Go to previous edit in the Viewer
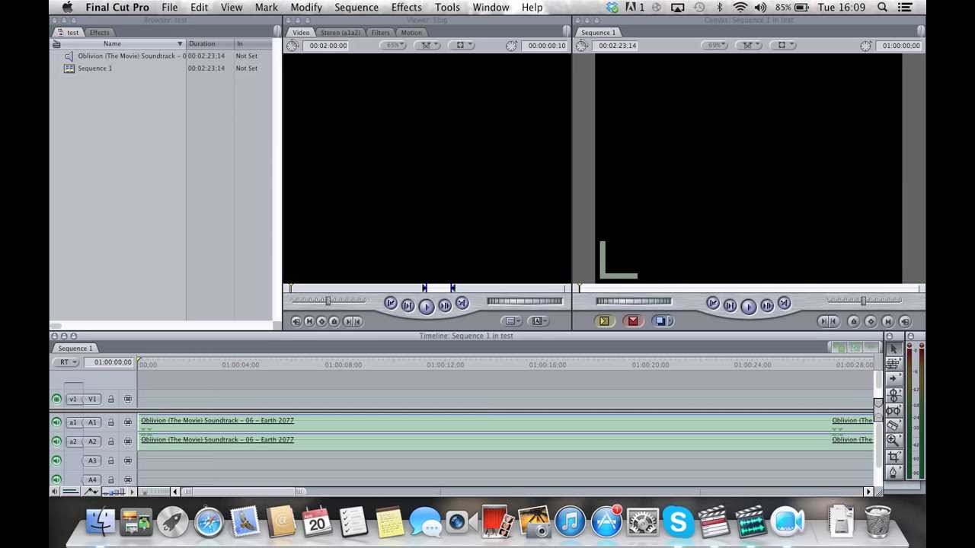This screenshot has width=975, height=548. (390, 304)
